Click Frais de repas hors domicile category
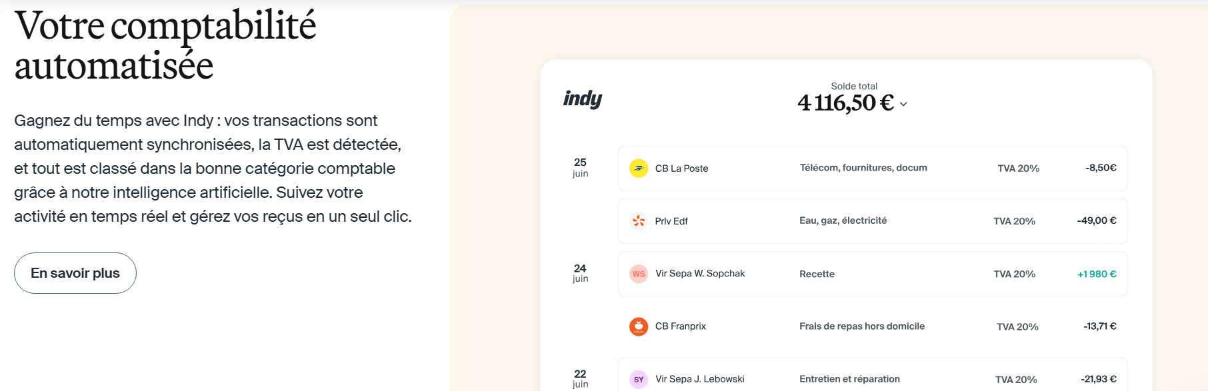The width and height of the screenshot is (1208, 391). click(862, 326)
